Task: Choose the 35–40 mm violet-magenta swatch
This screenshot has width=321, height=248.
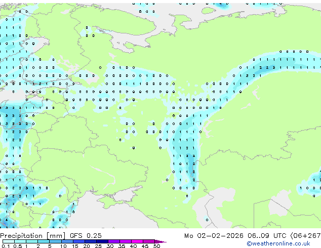Action: [x=125, y=241]
